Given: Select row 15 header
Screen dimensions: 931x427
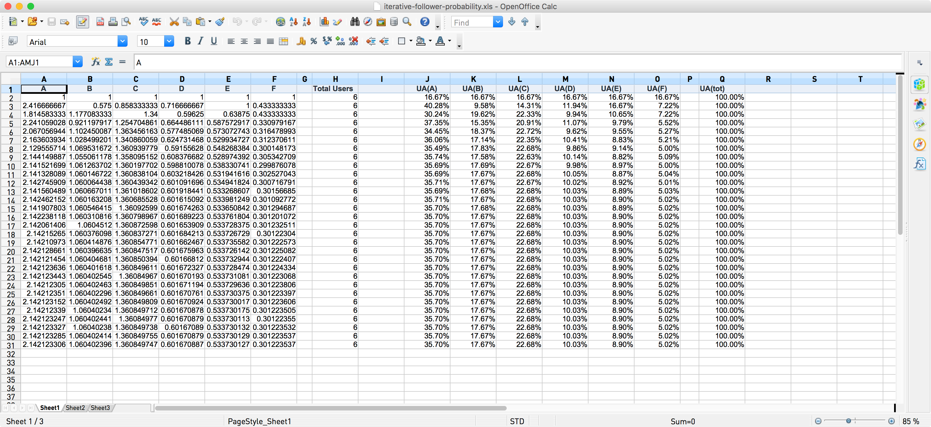Looking at the screenshot, I should (x=11, y=209).
